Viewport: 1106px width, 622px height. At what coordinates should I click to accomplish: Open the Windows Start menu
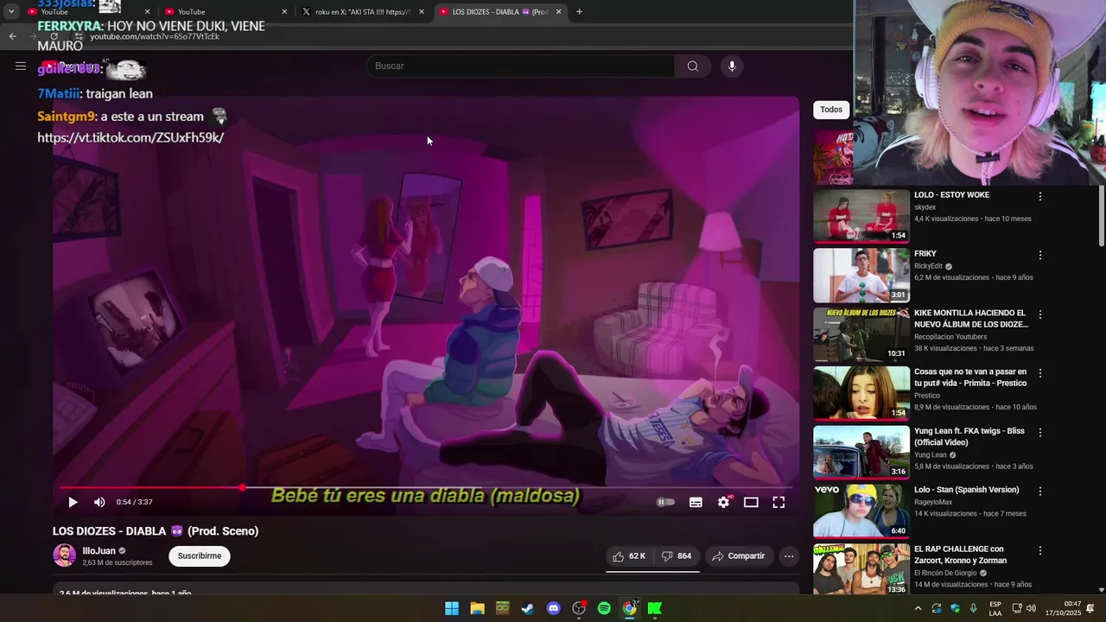coord(452,608)
